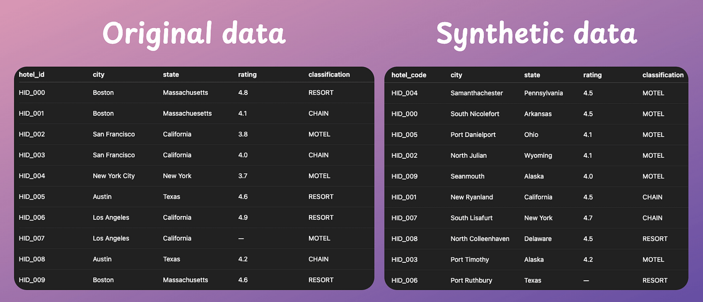Click the Pennsylvania state cell

543,93
